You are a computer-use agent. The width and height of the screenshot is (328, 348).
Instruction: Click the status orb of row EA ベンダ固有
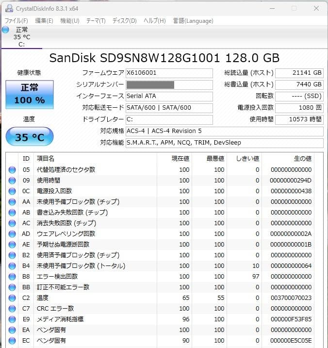point(12,330)
